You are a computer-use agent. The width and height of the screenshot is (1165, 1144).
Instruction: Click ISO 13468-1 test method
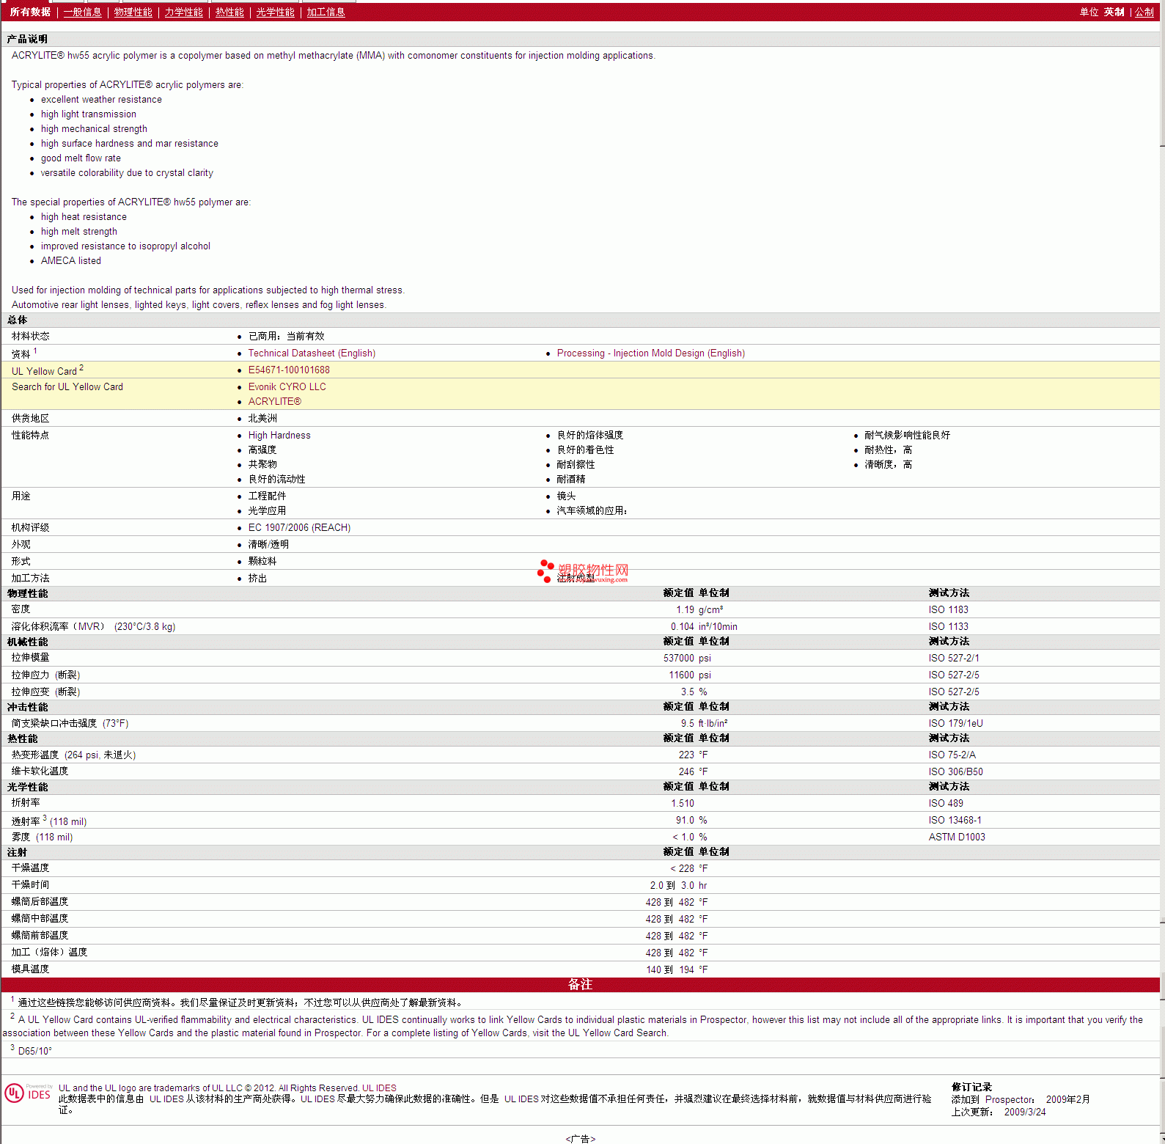[955, 820]
